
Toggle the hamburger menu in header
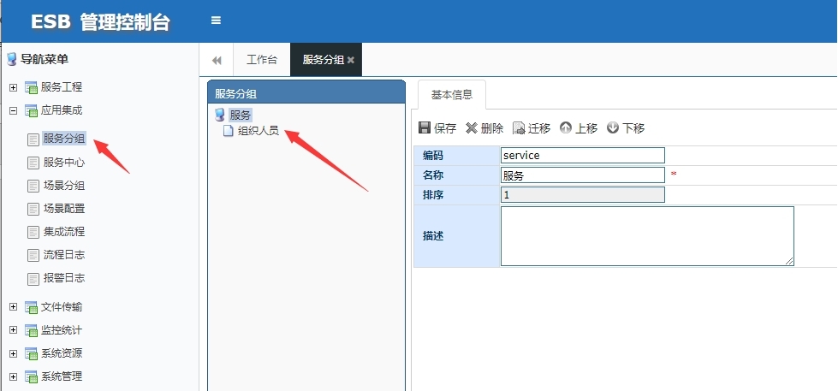(216, 21)
